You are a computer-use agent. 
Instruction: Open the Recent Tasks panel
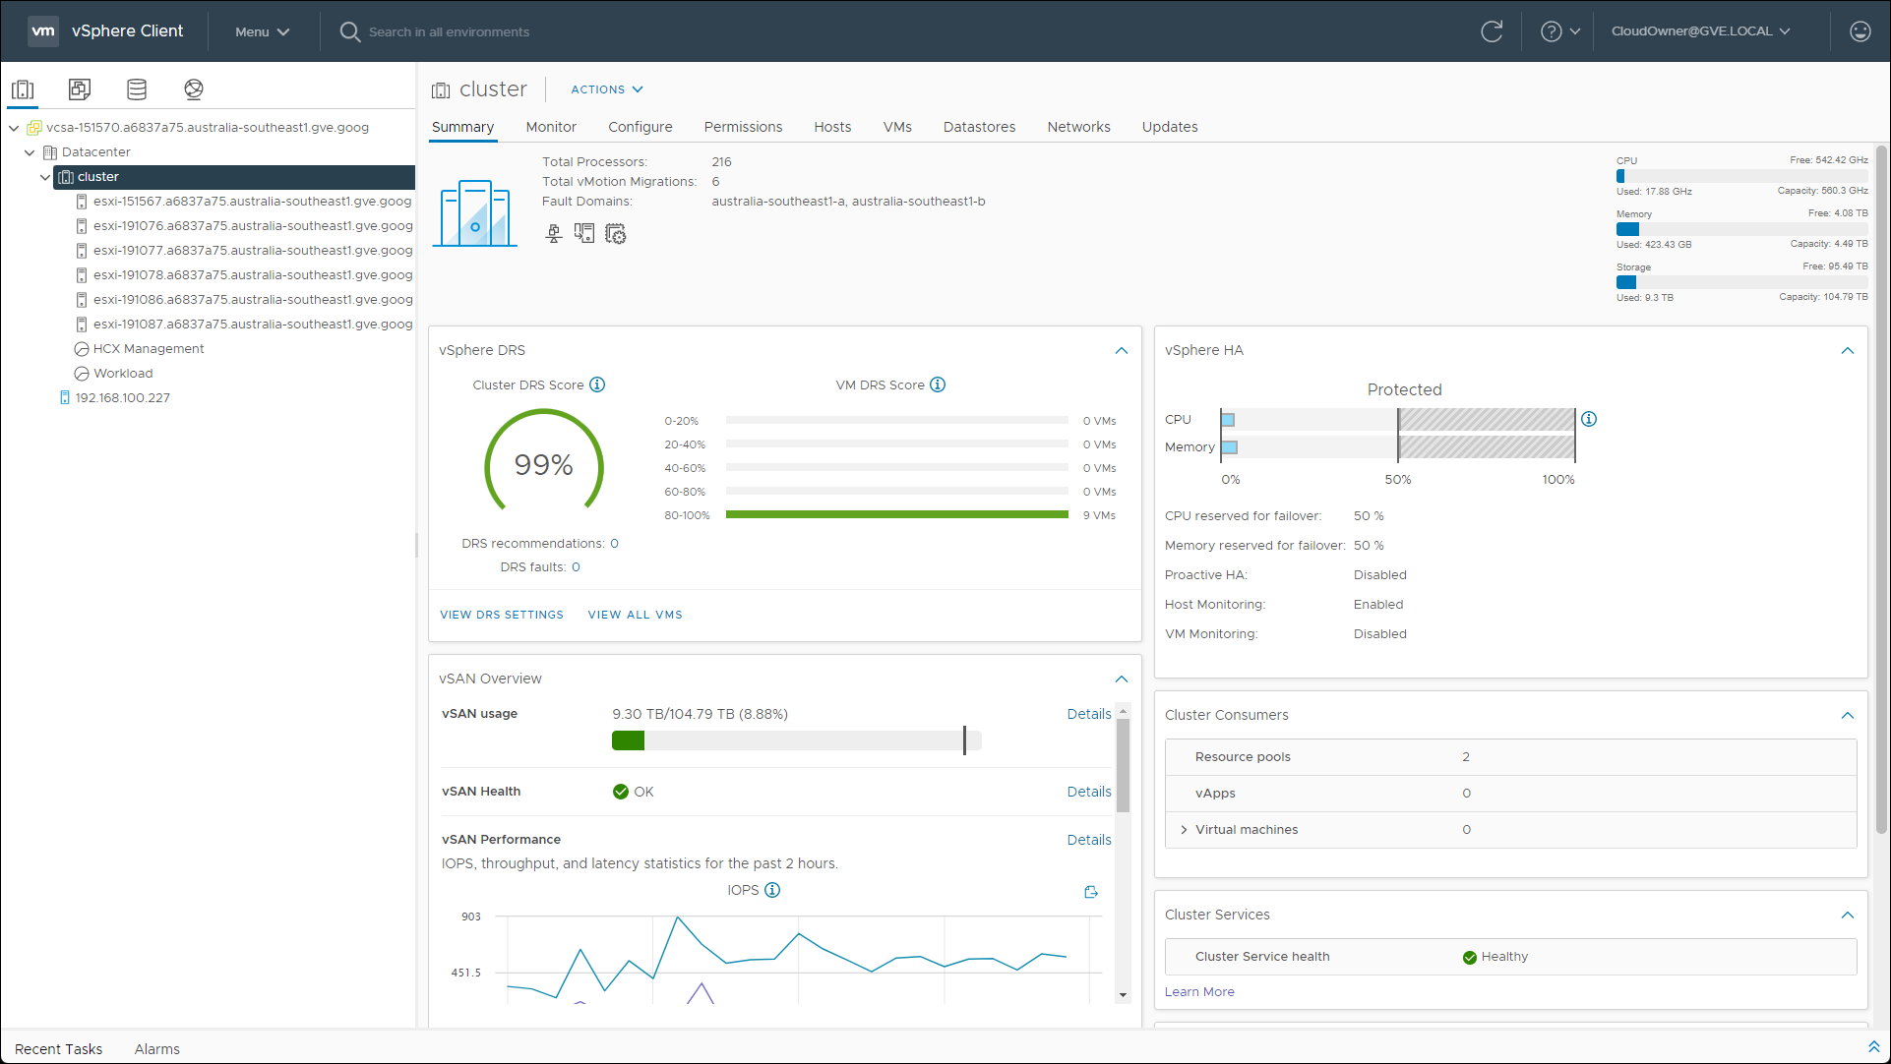click(x=59, y=1049)
